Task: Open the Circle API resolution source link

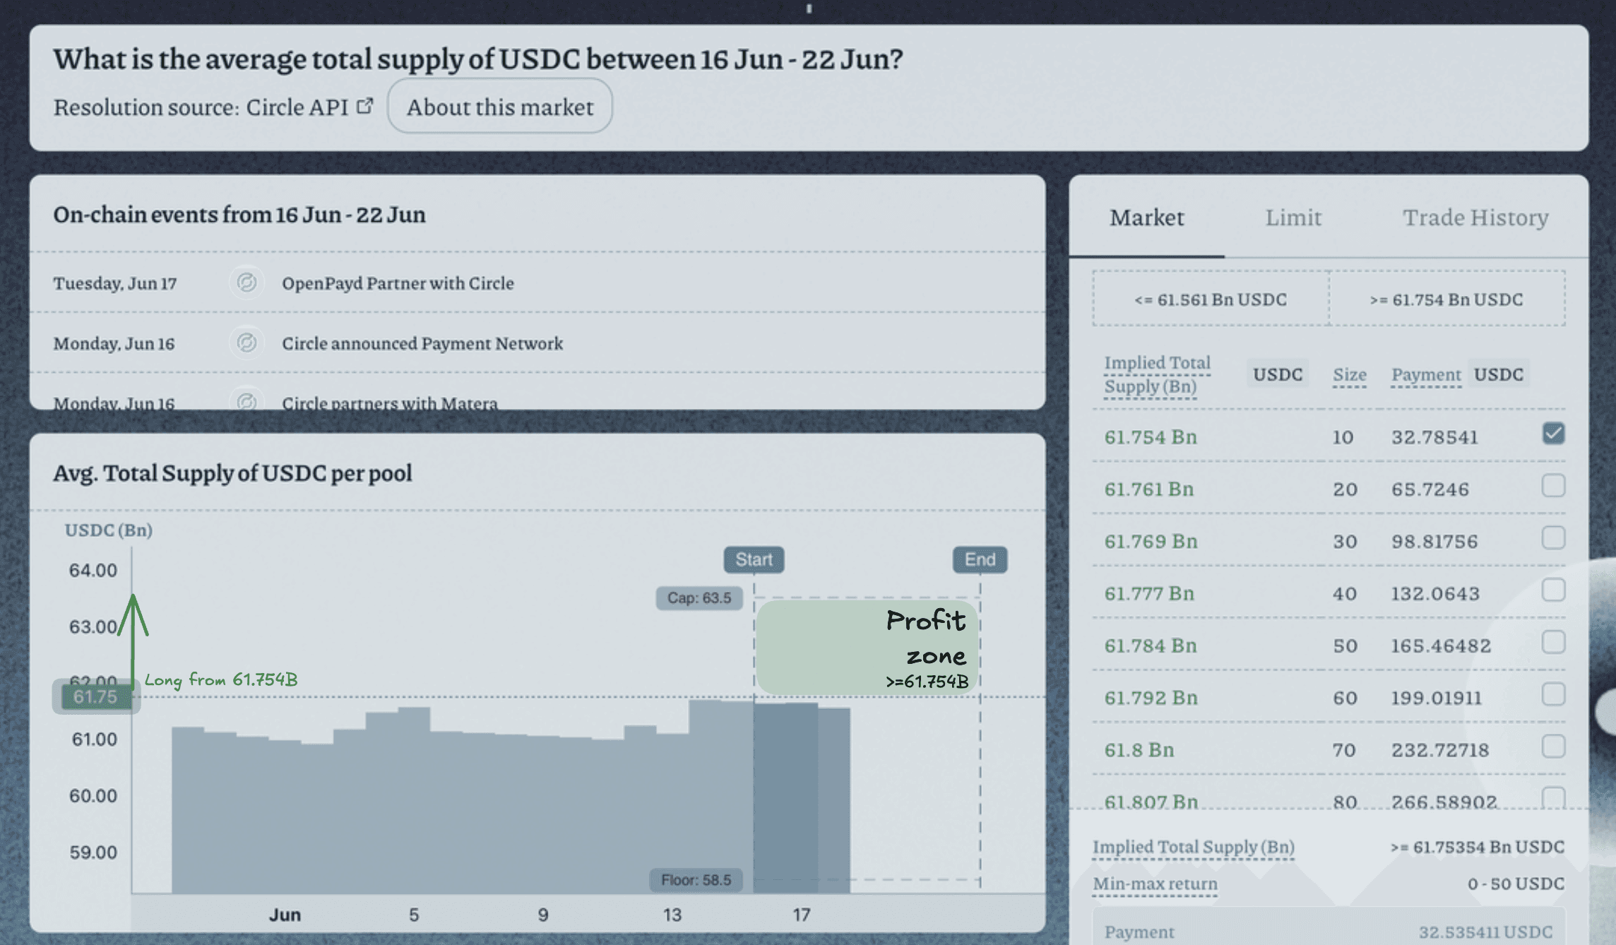Action: (x=297, y=107)
